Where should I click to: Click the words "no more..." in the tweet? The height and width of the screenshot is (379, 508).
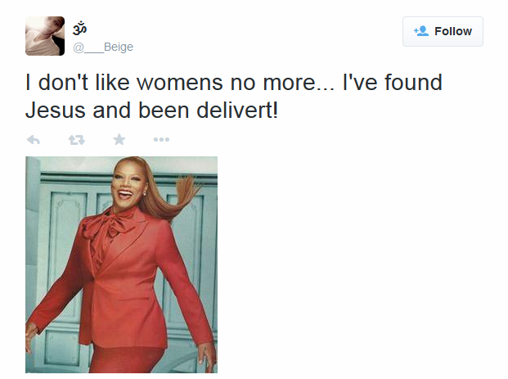tap(282, 83)
